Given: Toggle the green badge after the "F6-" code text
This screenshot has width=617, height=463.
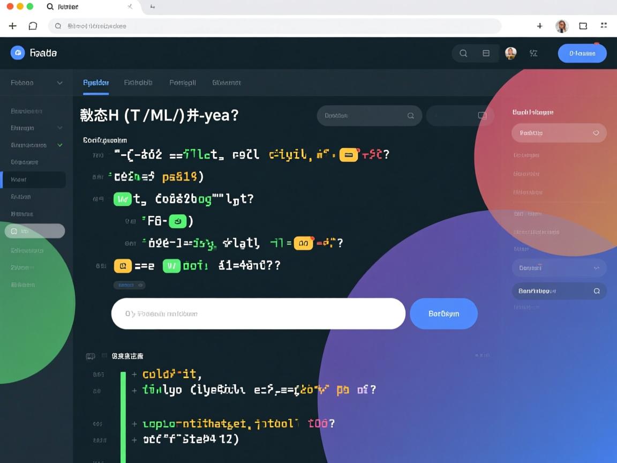Looking at the screenshot, I should pos(177,221).
